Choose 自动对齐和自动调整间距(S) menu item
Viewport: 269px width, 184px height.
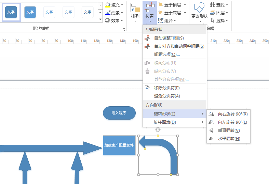[x=175, y=46]
